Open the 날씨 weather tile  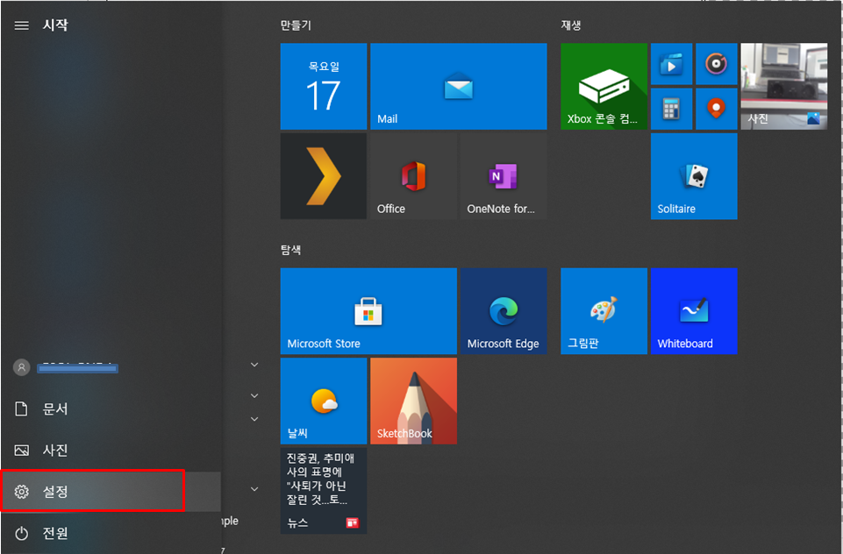(x=324, y=401)
